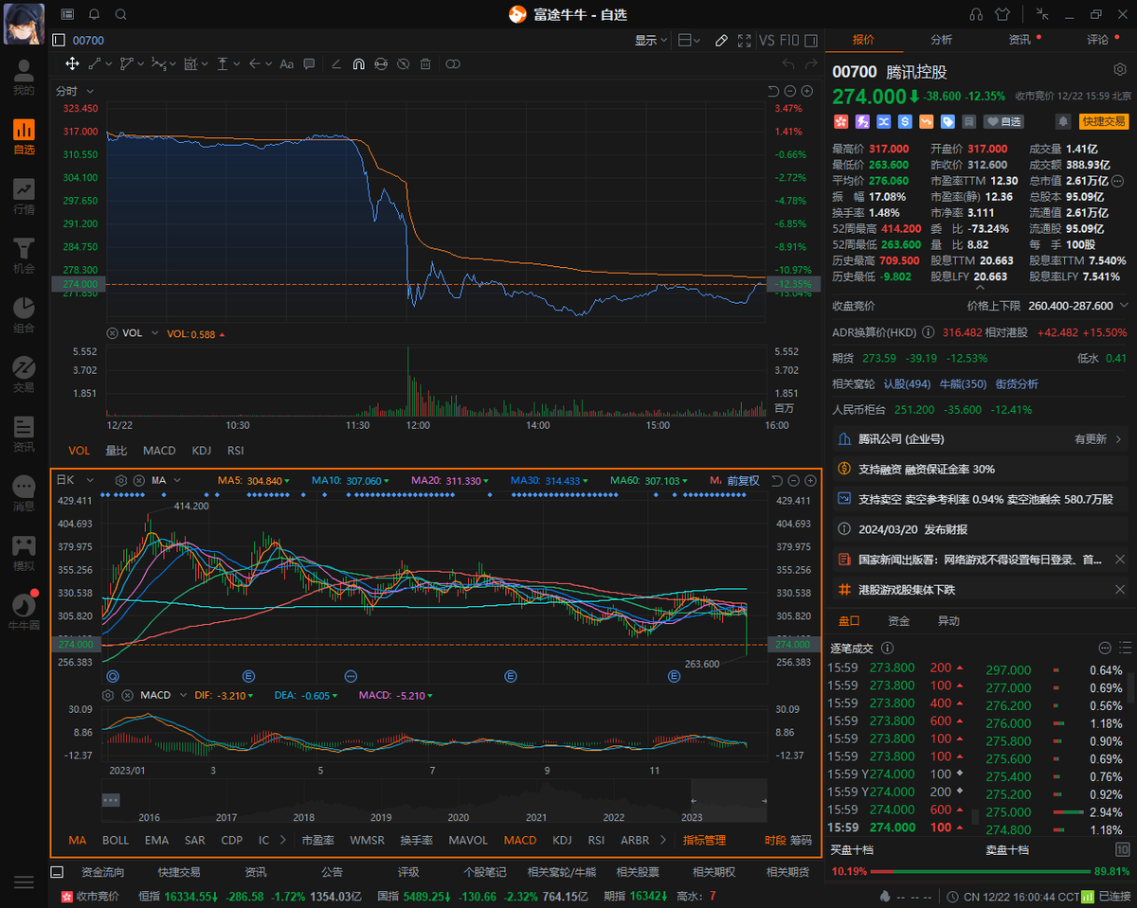
Task: Click the buy-sell ratio bar 10.19%
Action: (980, 871)
